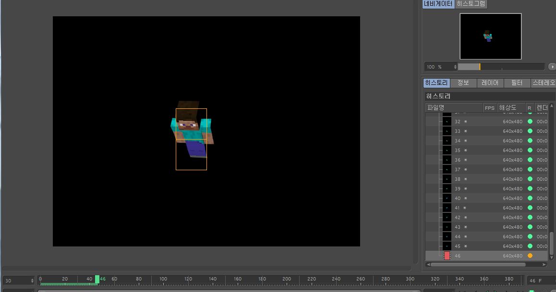
Task: Select the frame 32 thumbnail icon
Action: tap(447, 121)
